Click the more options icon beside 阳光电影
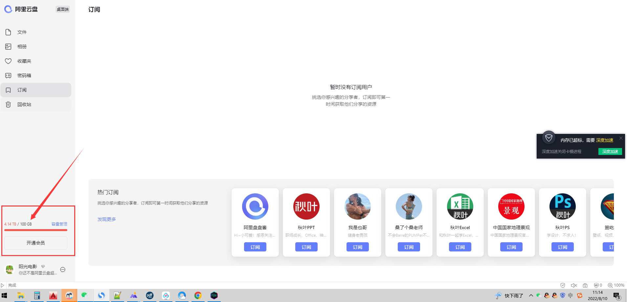The height and width of the screenshot is (302, 627). [x=63, y=270]
